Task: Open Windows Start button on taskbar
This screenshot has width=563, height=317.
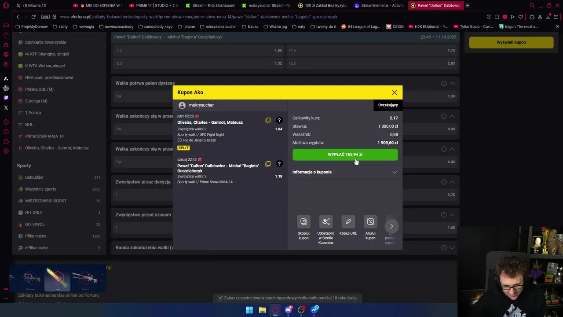Action: pos(249,310)
